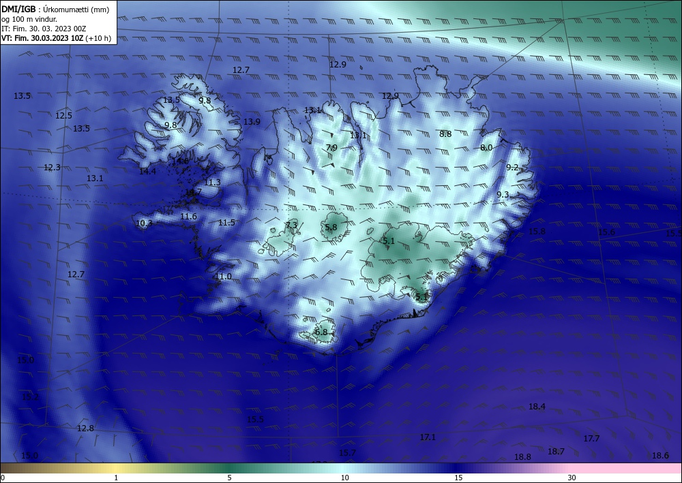Click the 9.3 value on east coast
This screenshot has width=682, height=483.
[503, 195]
